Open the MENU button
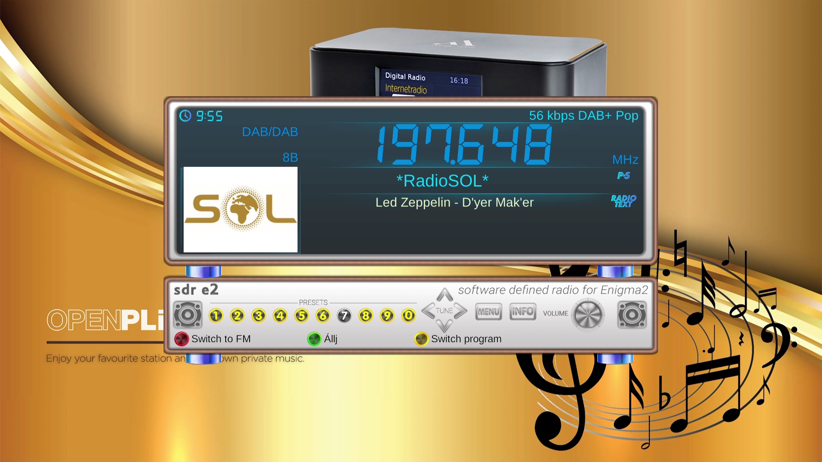The image size is (822, 462). pos(488,312)
